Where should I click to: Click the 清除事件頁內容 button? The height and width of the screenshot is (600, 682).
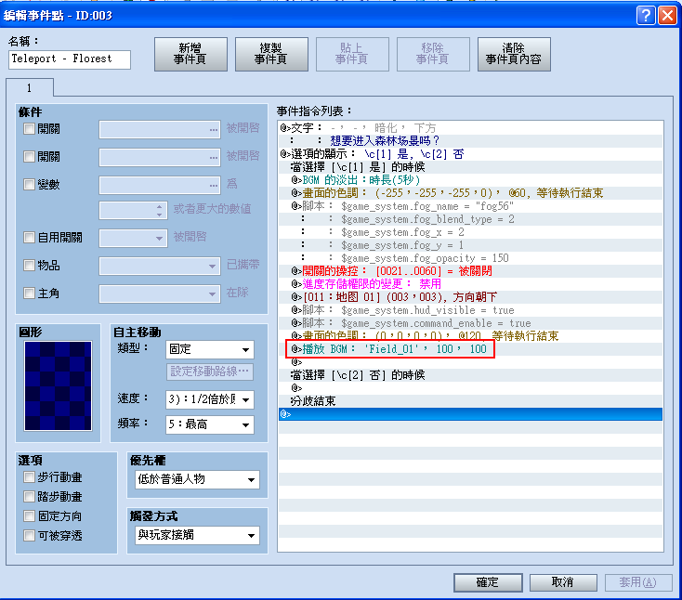click(x=514, y=54)
